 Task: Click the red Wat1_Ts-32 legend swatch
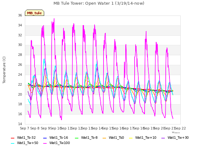pyautogui.click(x=13, y=138)
